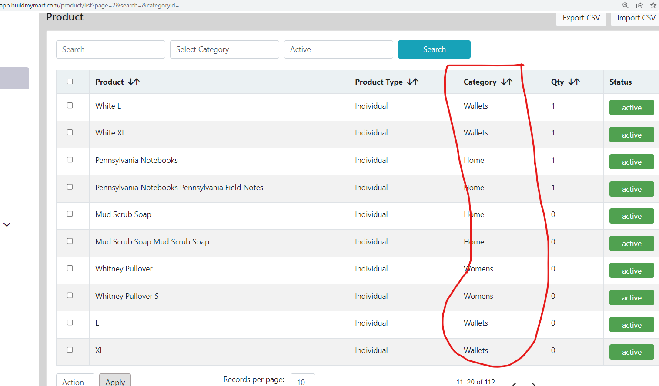The width and height of the screenshot is (659, 386).
Task: Sort by Qty column arrows
Action: 574,82
